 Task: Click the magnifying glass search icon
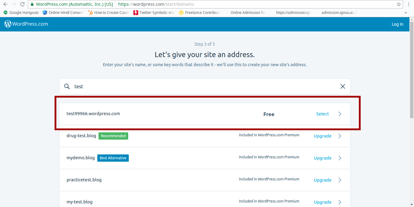click(67, 86)
